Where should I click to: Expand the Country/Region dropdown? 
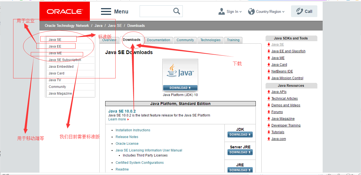(x=283, y=12)
